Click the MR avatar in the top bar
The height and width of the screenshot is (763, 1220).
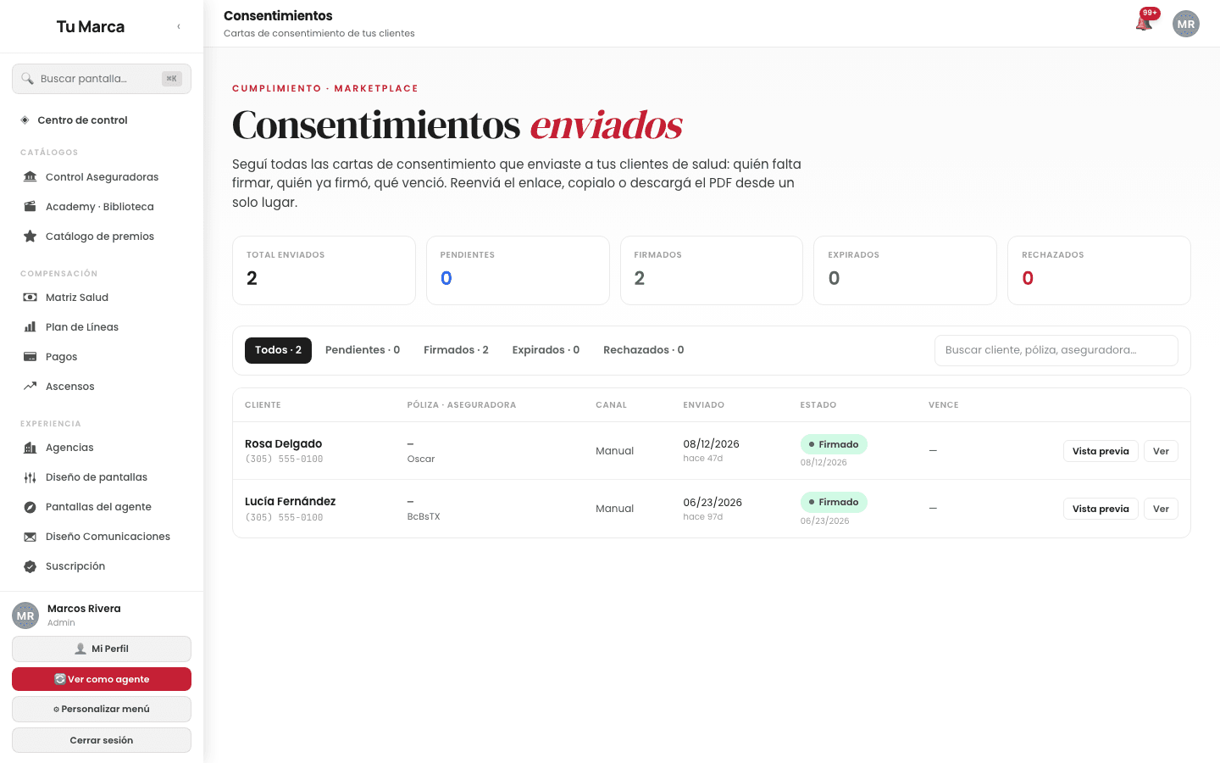[1186, 24]
